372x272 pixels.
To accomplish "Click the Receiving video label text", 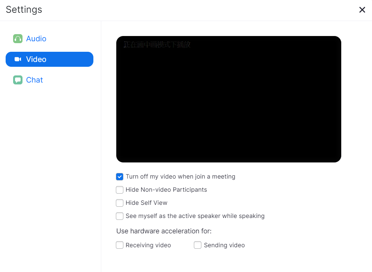I will tap(148, 245).
